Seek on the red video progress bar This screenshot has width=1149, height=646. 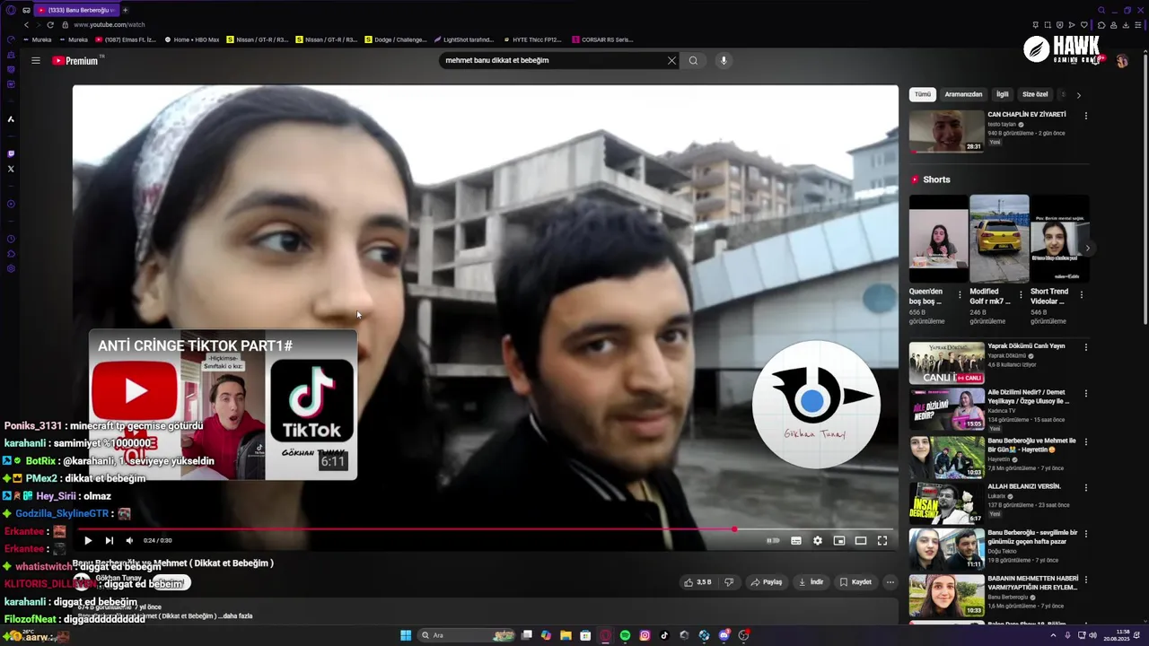coord(485,529)
